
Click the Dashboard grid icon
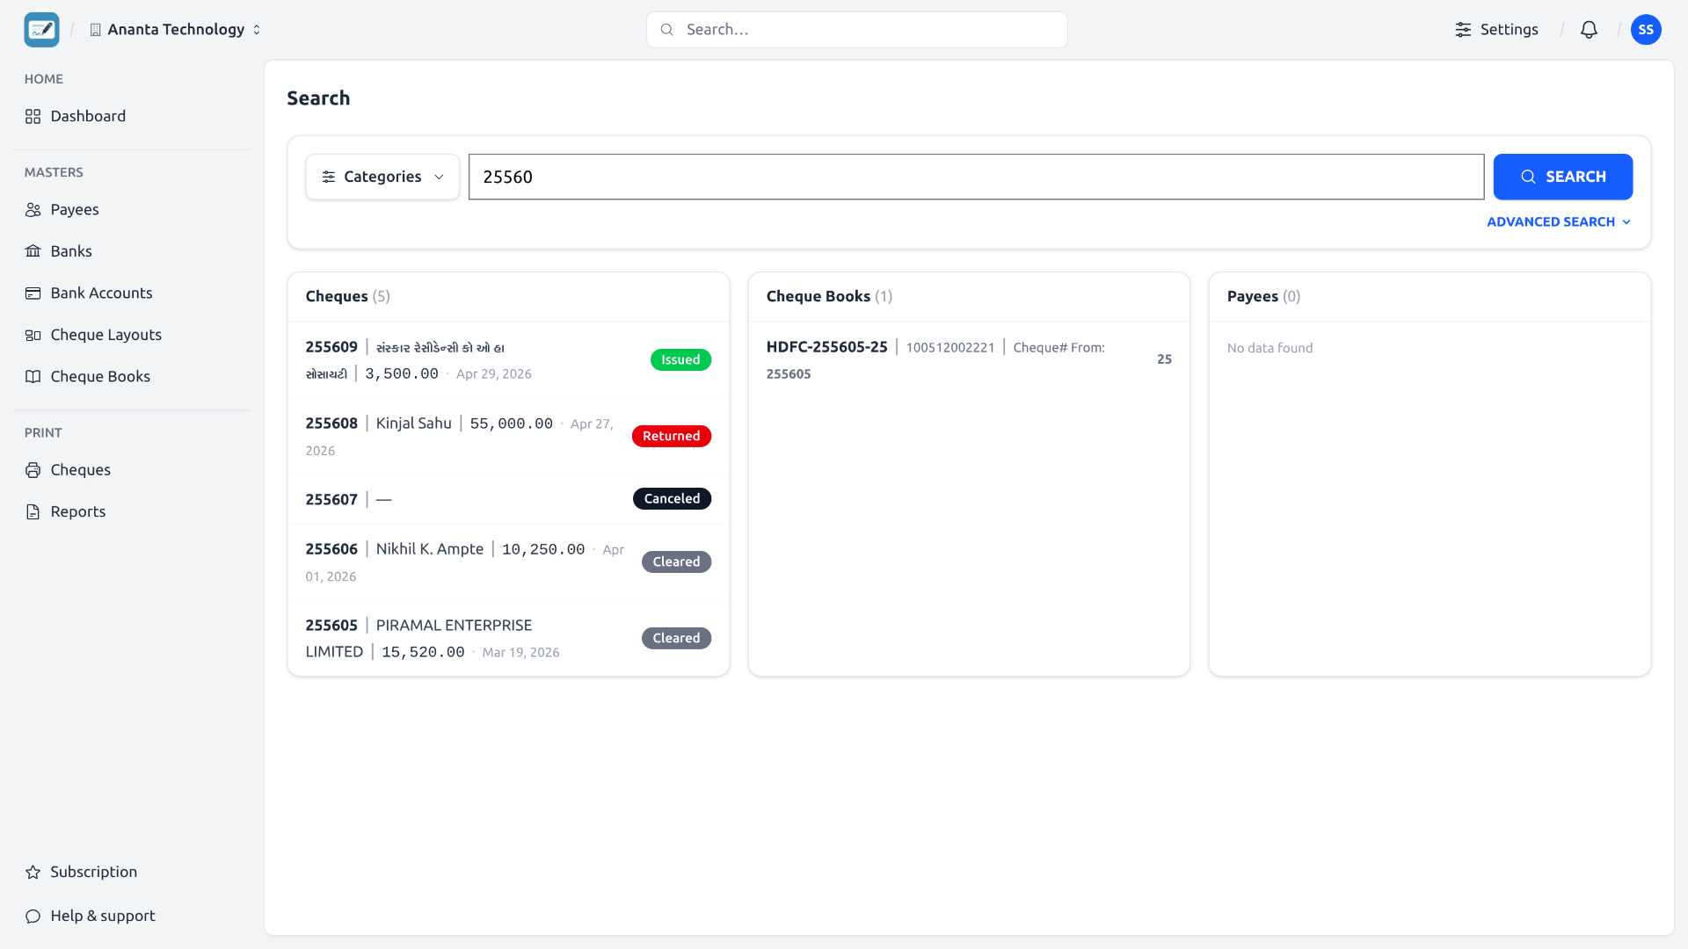(33, 116)
